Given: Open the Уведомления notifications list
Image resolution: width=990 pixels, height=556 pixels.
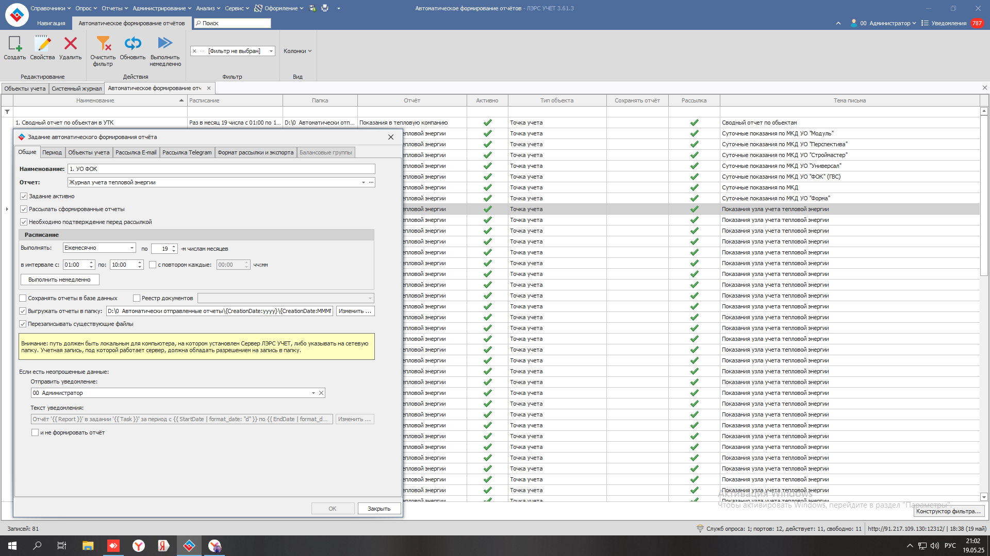Looking at the screenshot, I should tap(949, 23).
